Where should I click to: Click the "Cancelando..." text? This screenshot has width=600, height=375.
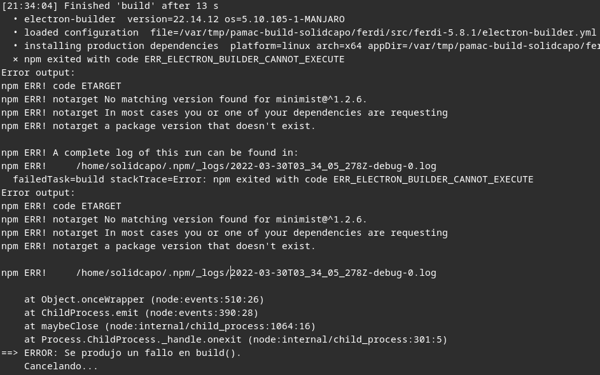coord(61,366)
